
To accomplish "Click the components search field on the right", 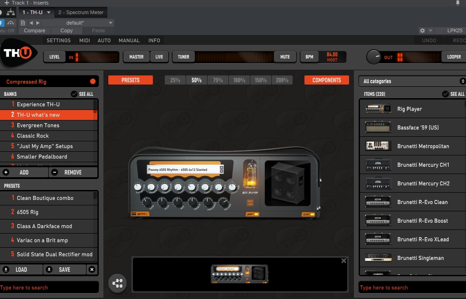I will pos(412,288).
